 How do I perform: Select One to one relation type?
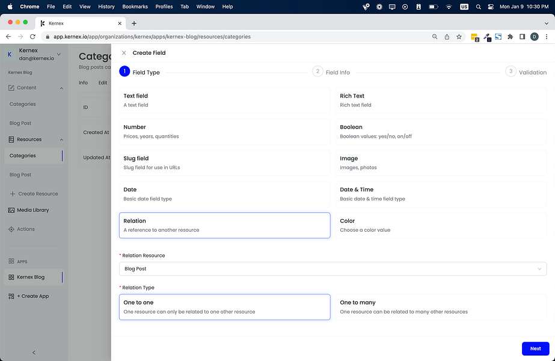tap(224, 307)
